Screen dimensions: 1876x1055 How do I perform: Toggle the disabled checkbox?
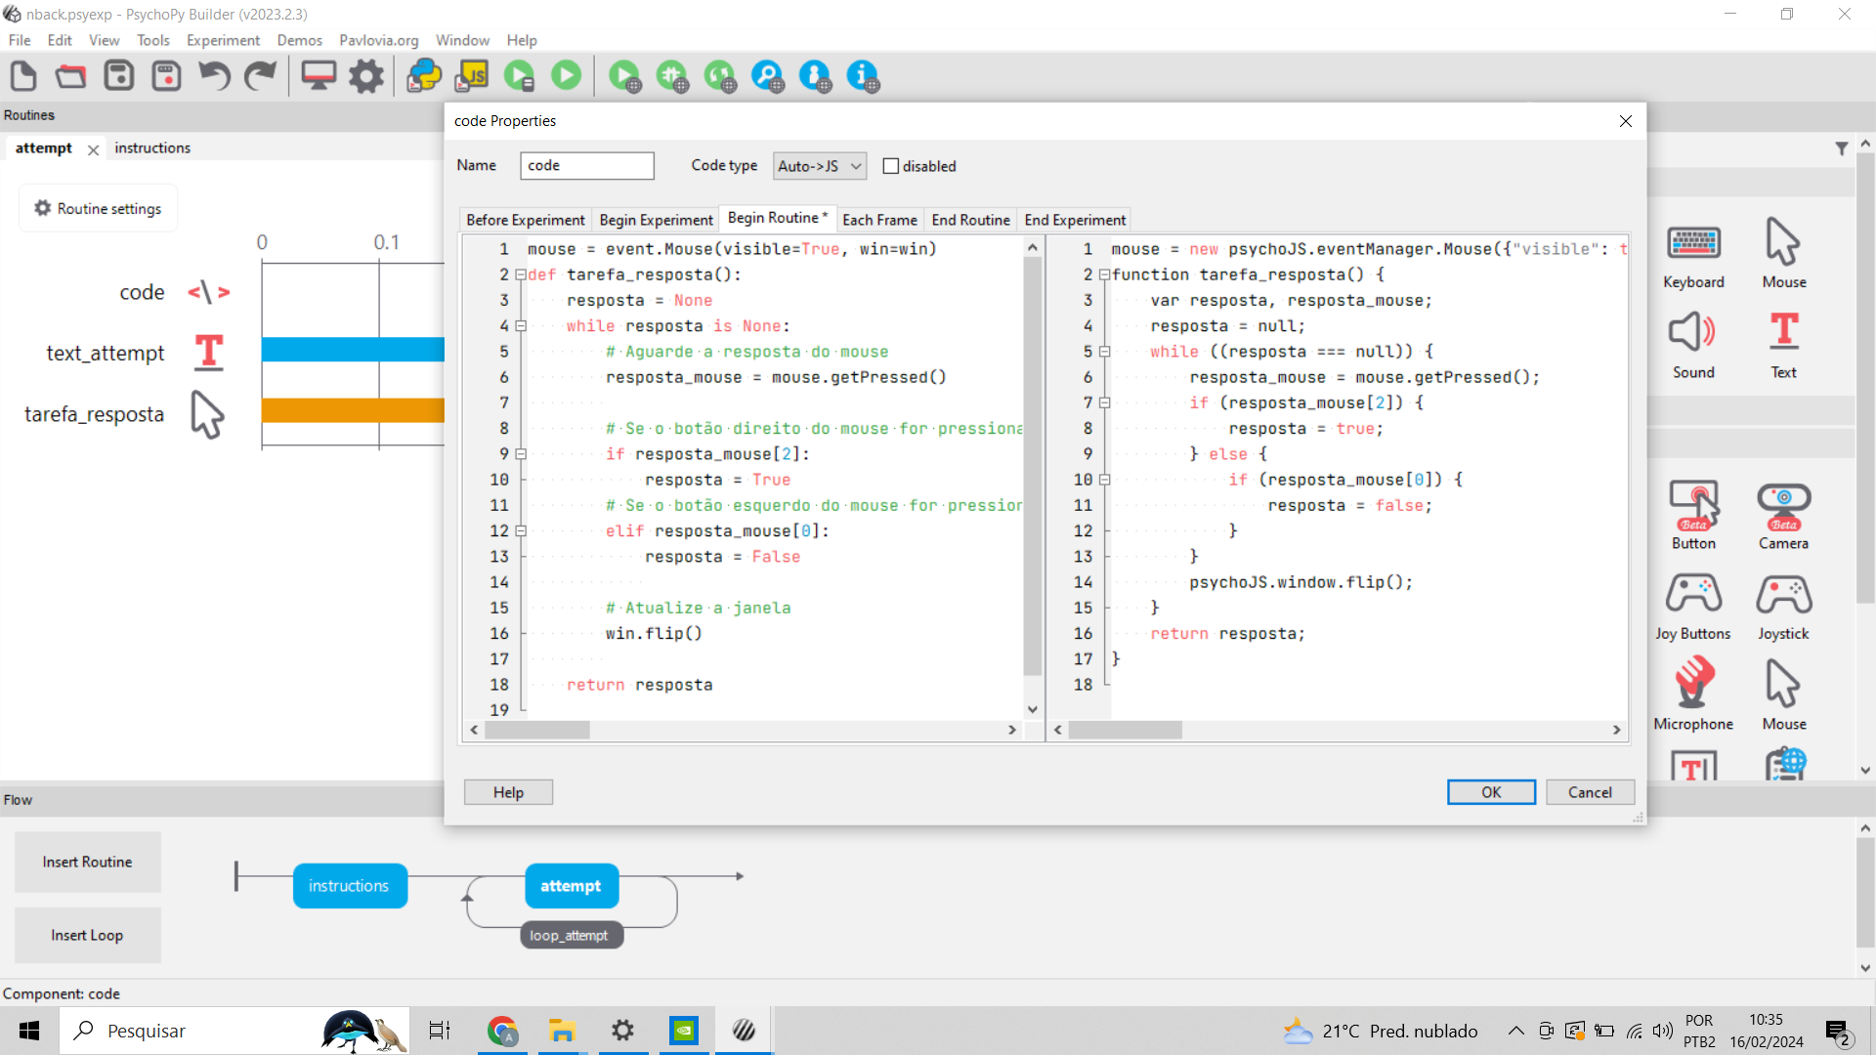[x=891, y=166]
